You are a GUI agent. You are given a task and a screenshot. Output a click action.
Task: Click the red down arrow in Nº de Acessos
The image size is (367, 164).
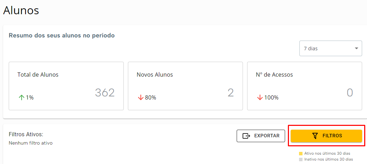pos(260,97)
